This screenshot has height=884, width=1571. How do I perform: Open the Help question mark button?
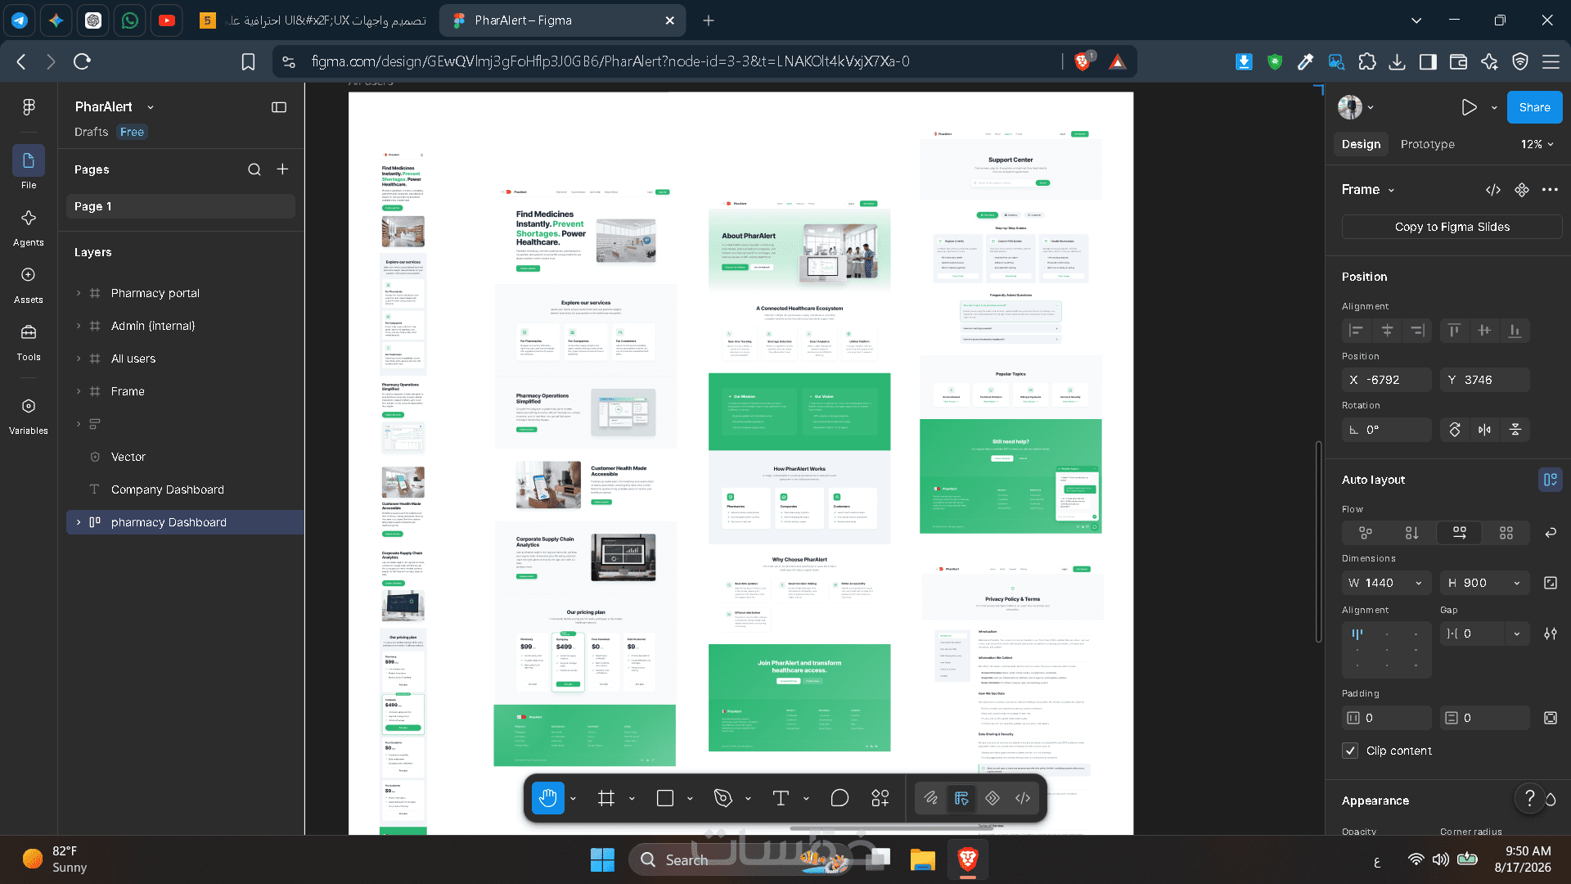pyautogui.click(x=1529, y=798)
